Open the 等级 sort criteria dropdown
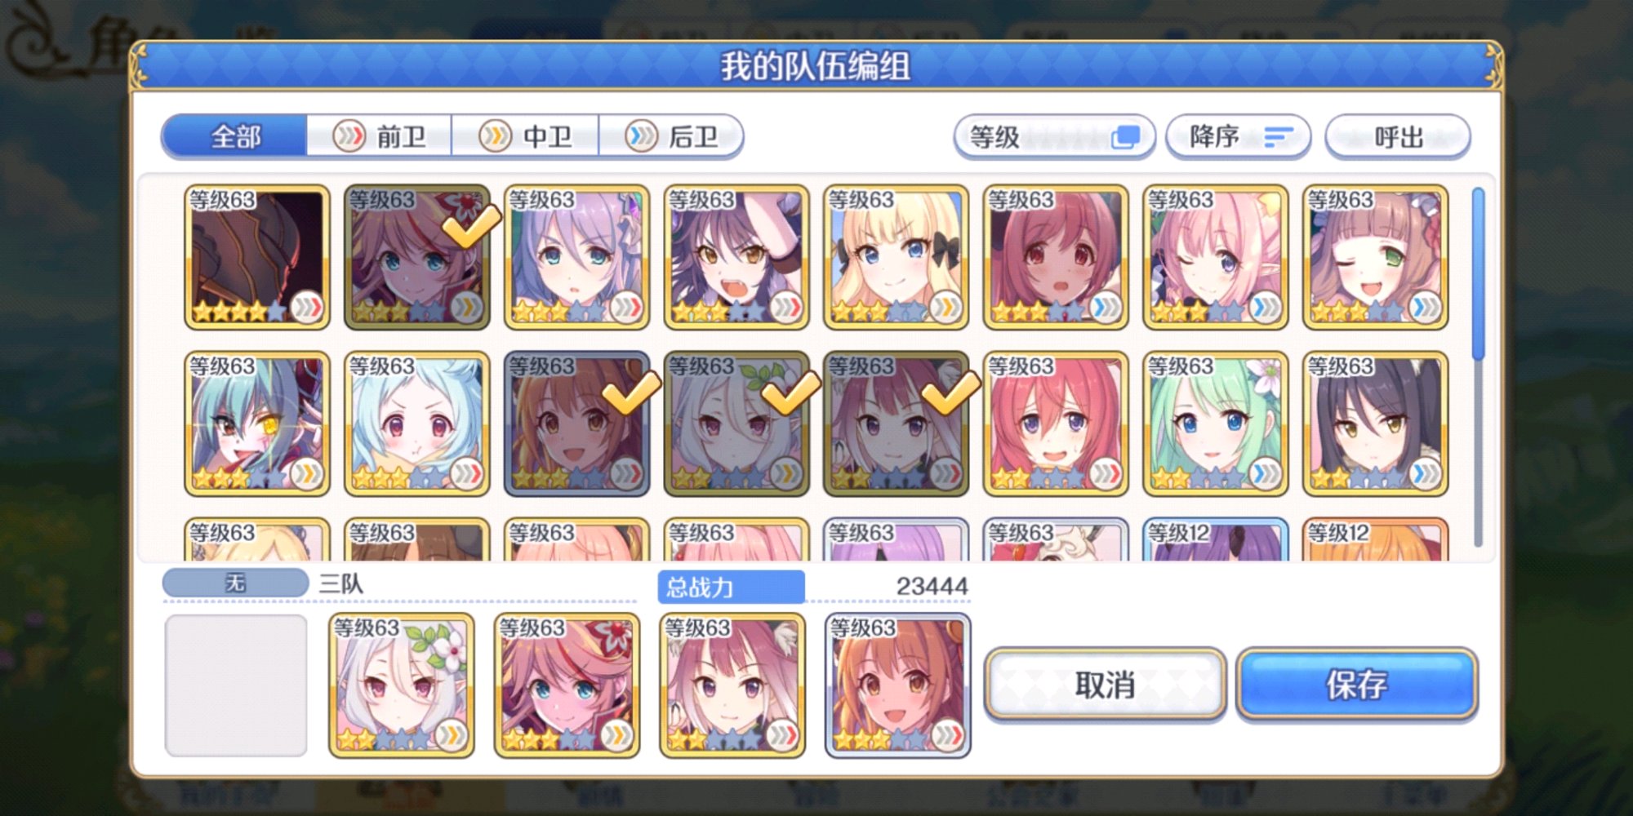Image resolution: width=1633 pixels, height=816 pixels. click(1053, 136)
